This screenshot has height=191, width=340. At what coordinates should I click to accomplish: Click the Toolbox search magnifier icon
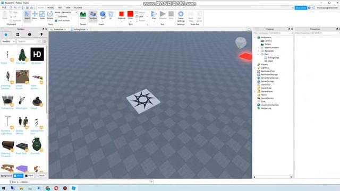pyautogui.click(x=40, y=41)
